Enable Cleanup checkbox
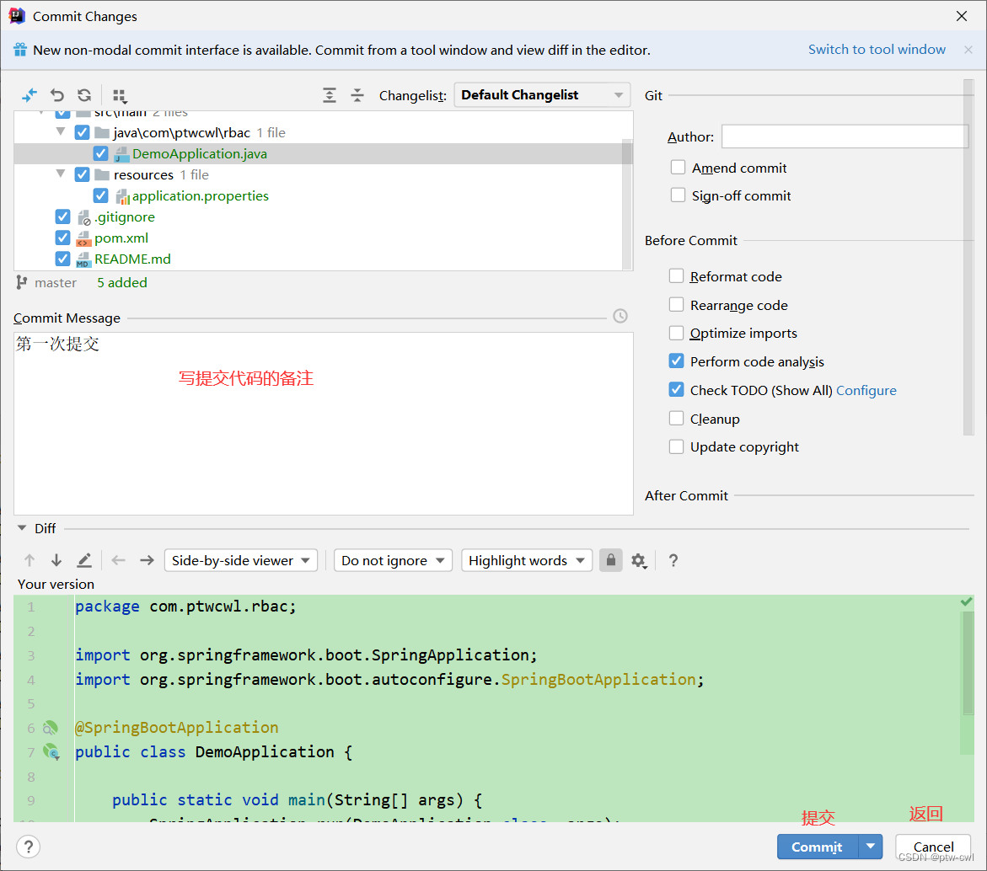 pos(676,418)
